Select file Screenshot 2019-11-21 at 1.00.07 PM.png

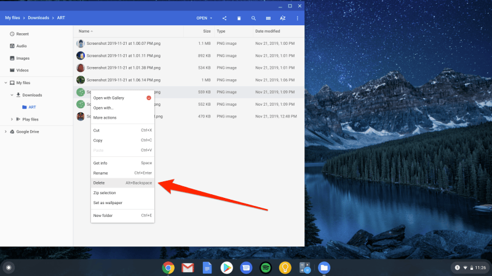tap(124, 43)
